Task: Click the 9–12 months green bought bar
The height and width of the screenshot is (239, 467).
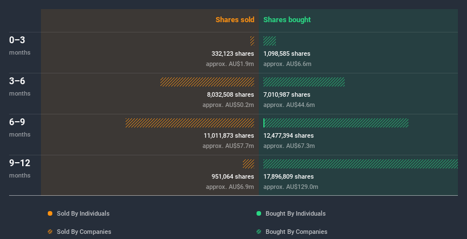Action: tap(361, 164)
